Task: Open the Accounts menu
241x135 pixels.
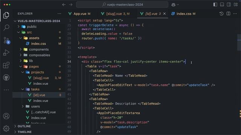Action: coord(6,116)
